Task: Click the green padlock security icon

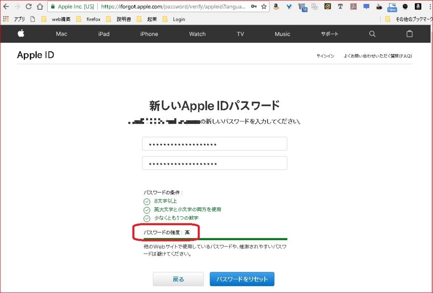Action: click(x=53, y=6)
